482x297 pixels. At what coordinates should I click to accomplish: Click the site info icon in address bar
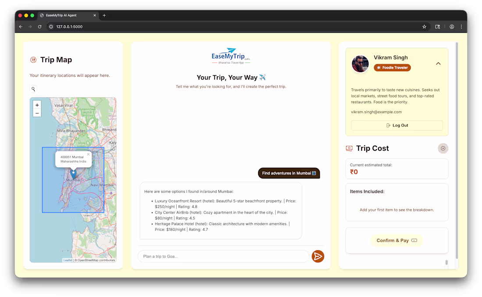(51, 27)
